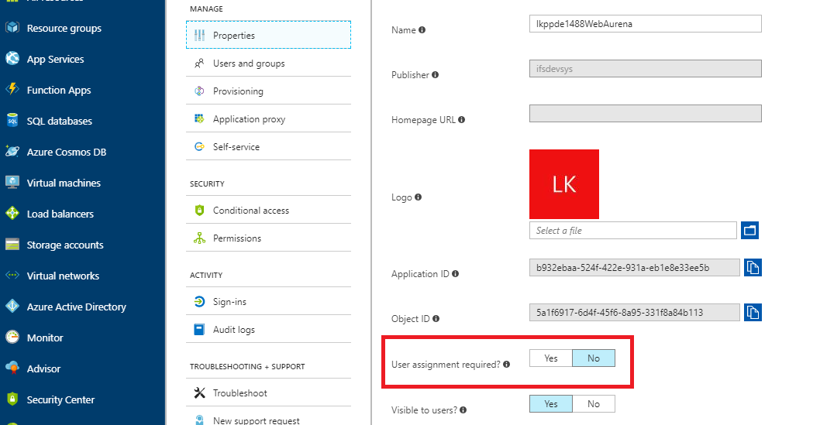Set Visible to users to No
820x425 pixels.
tap(594, 403)
